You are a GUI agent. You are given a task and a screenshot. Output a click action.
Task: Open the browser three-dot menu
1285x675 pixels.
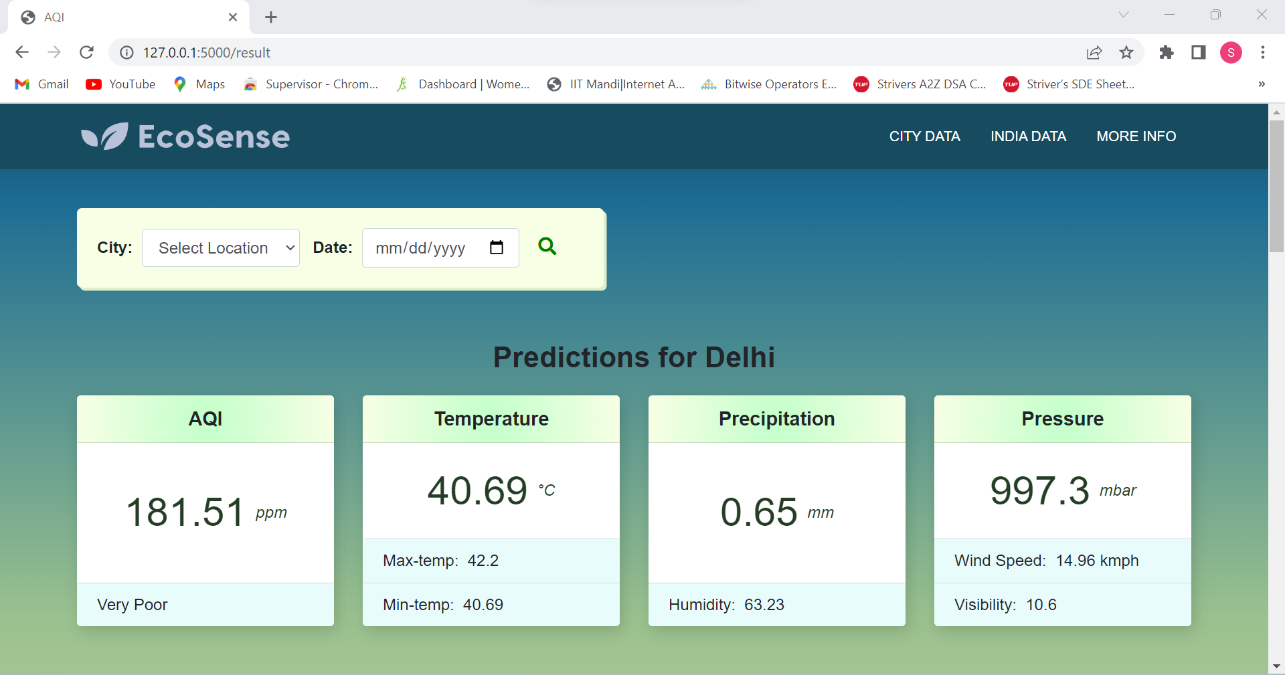(x=1264, y=52)
